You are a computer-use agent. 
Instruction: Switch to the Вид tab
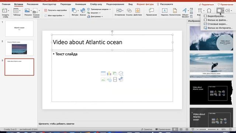pos(131,4)
